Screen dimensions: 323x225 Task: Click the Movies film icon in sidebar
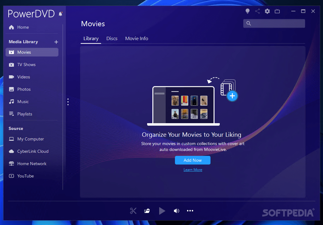click(x=11, y=52)
